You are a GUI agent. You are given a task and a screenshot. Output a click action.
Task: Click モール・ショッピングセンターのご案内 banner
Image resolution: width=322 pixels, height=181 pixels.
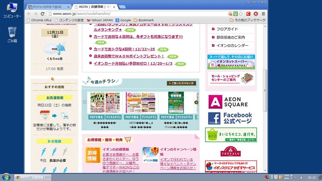point(231,79)
